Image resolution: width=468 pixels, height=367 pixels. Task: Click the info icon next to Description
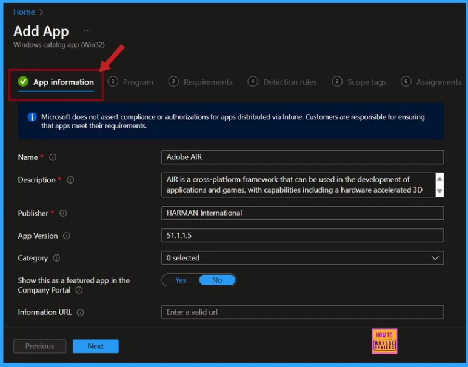(x=70, y=180)
